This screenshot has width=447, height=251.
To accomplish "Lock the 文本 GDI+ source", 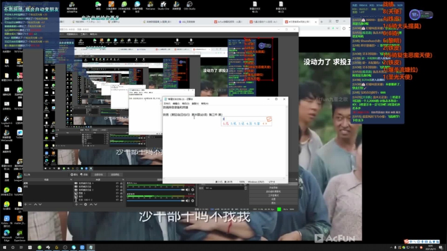I will (121, 200).
